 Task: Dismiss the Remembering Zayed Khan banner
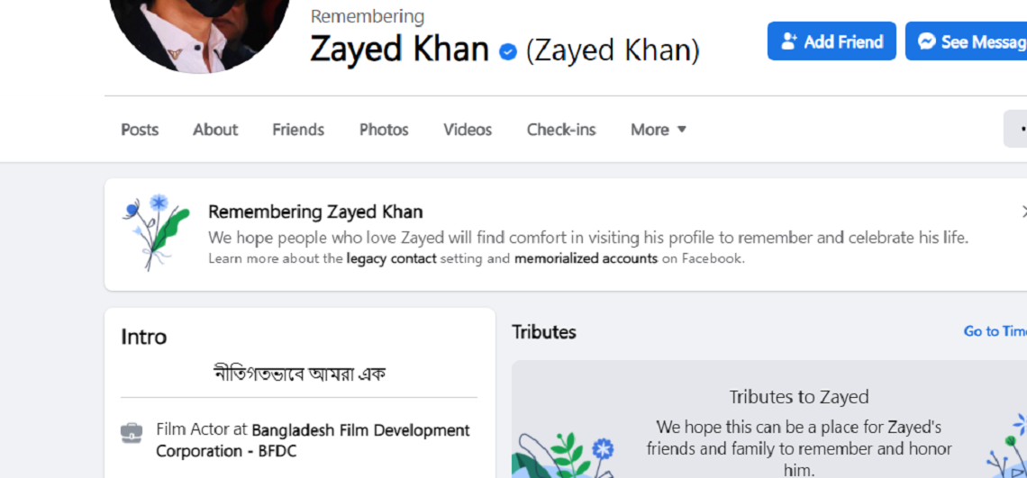[1023, 212]
